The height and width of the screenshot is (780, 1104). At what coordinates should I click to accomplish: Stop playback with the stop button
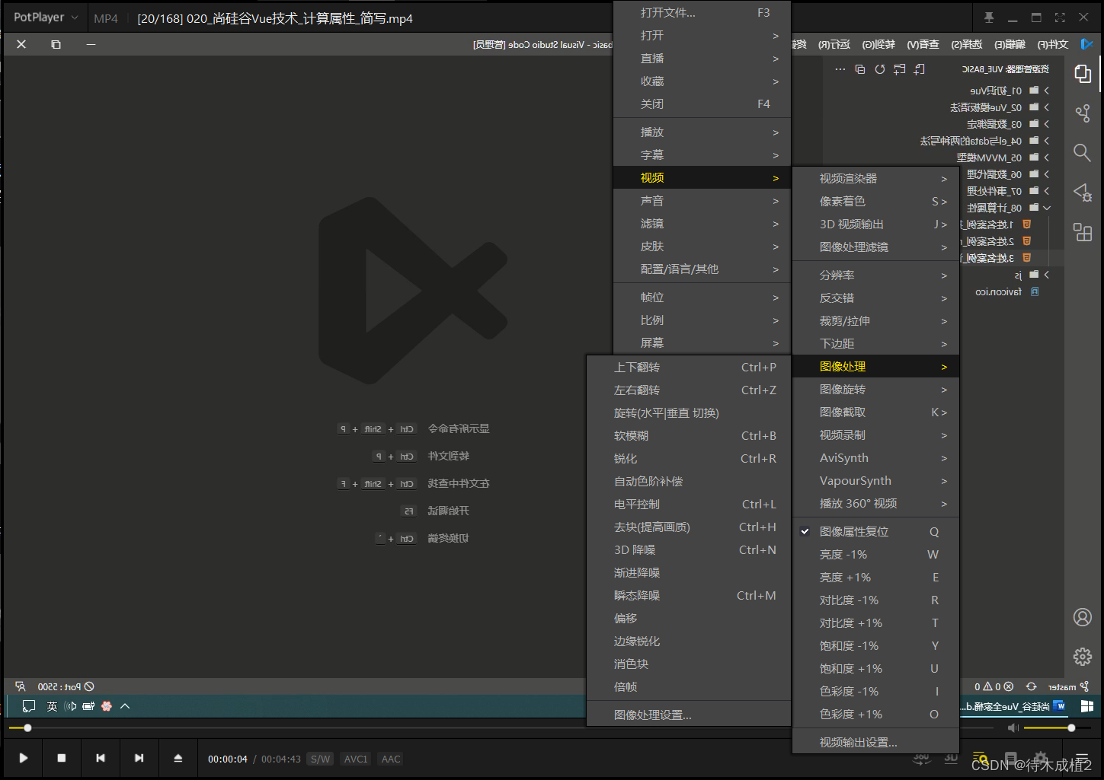[62, 758]
